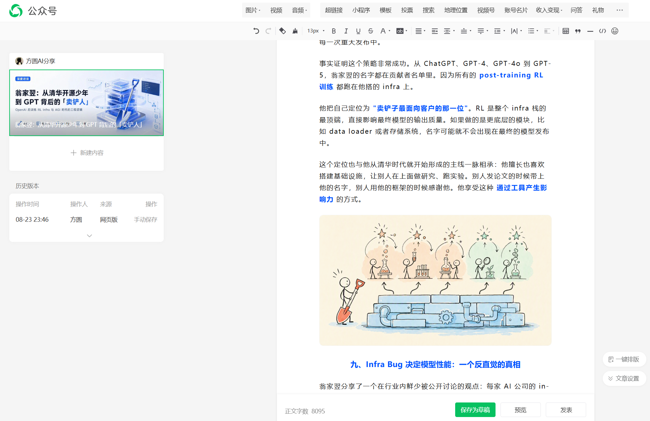Insert a table
The image size is (650, 421).
pyautogui.click(x=566, y=31)
